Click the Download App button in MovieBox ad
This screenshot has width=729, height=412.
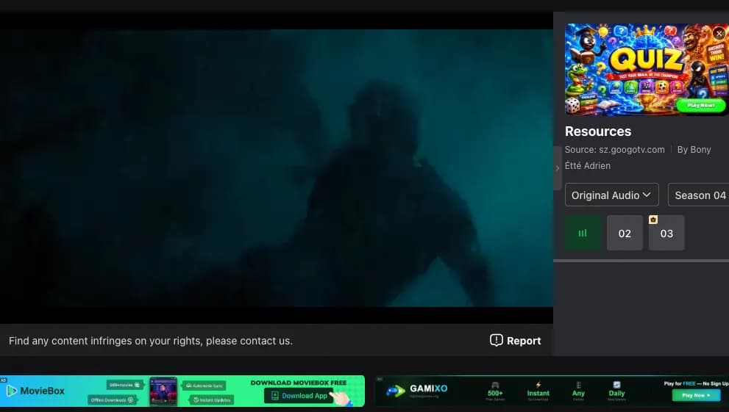coord(299,395)
